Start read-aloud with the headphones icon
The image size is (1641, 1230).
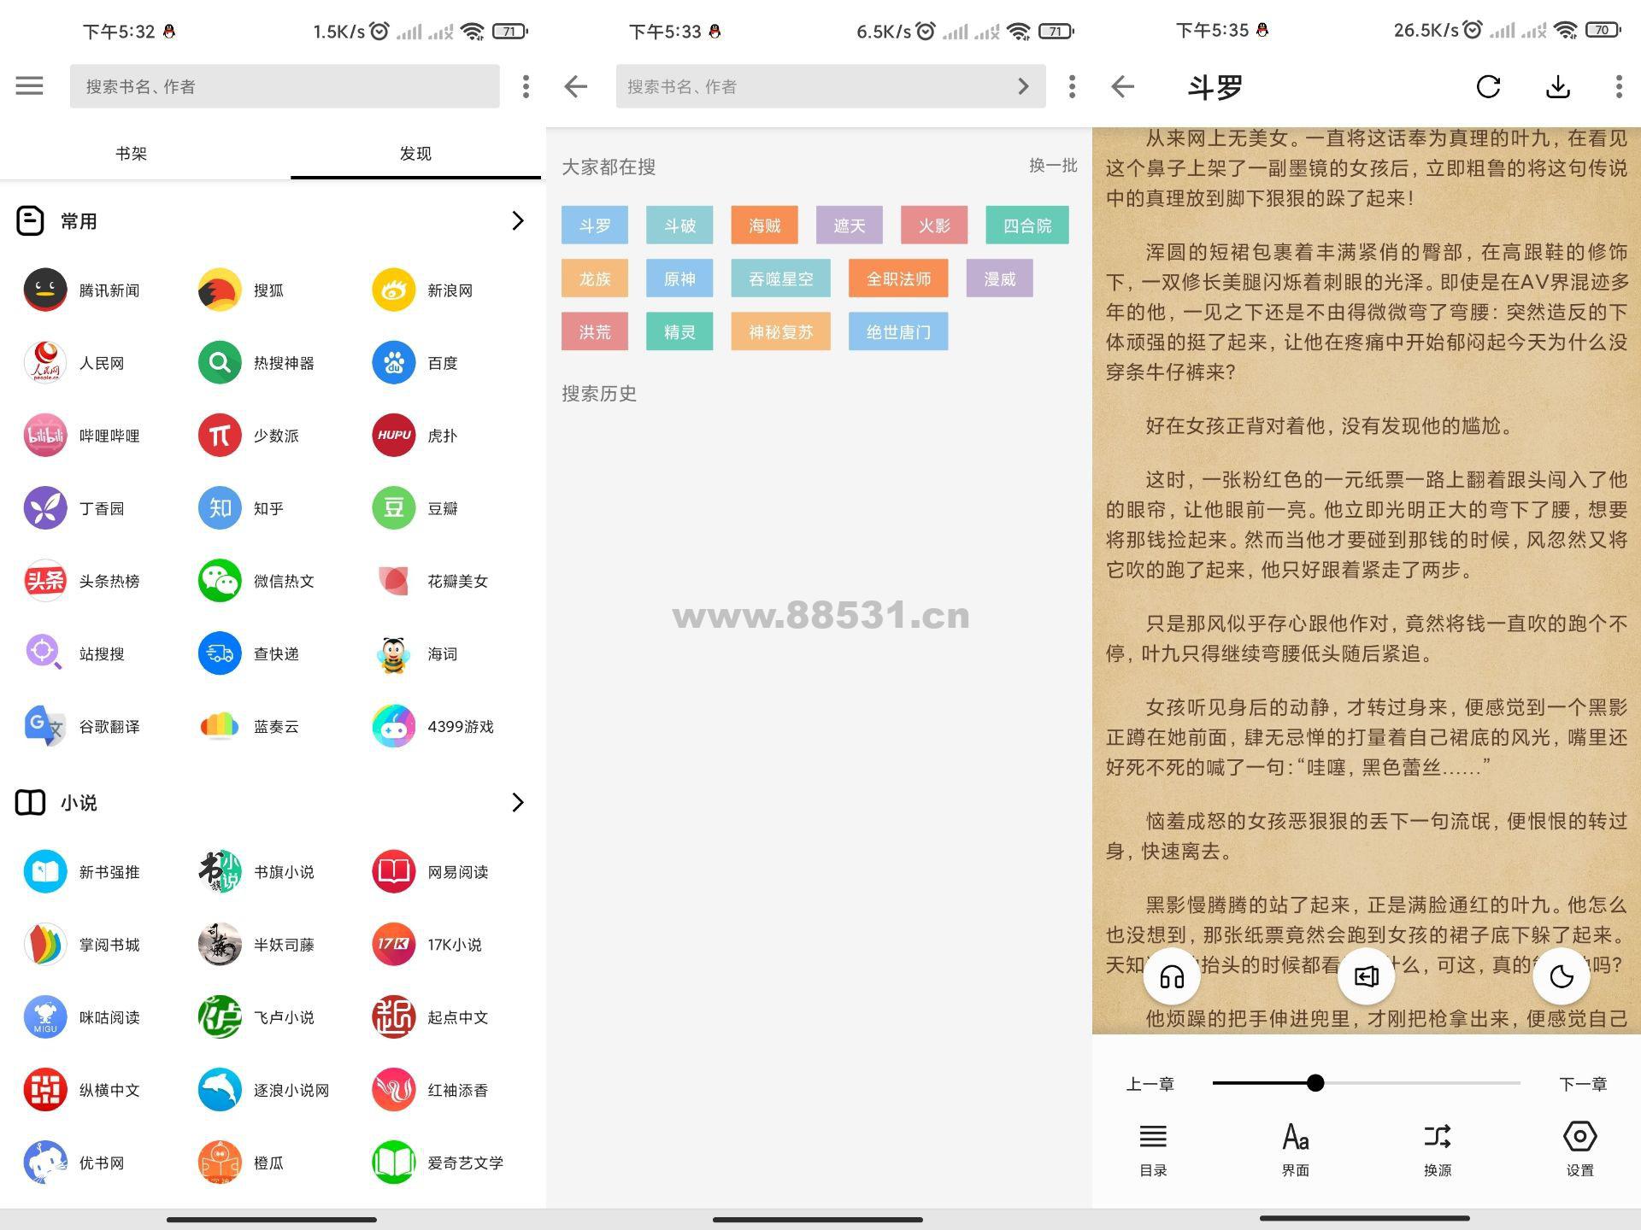pos(1172,976)
